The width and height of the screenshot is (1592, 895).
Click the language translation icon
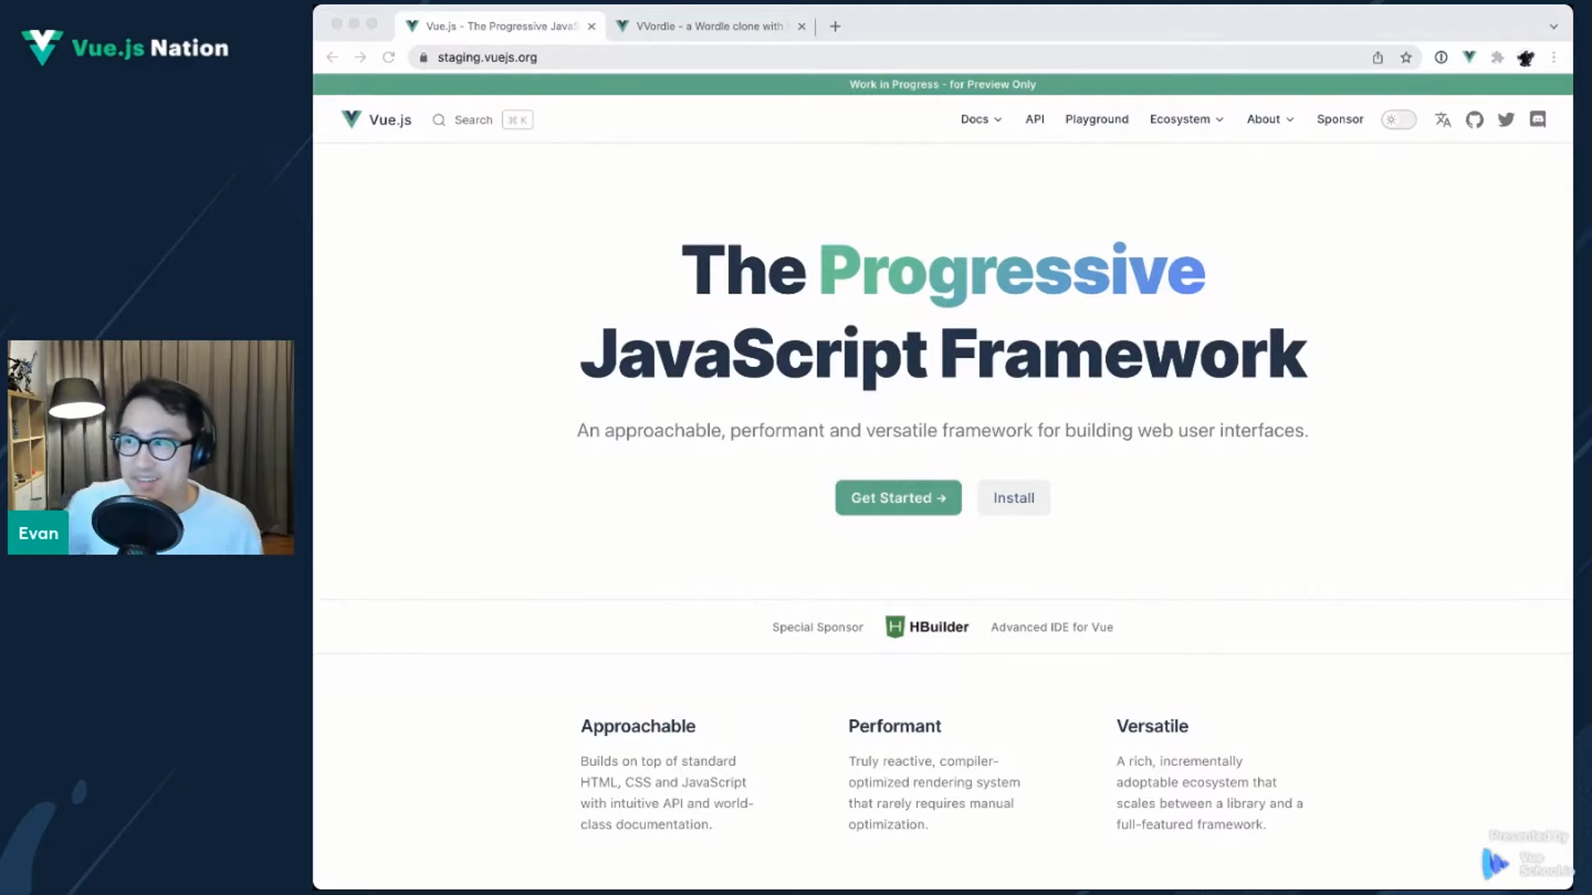point(1443,120)
